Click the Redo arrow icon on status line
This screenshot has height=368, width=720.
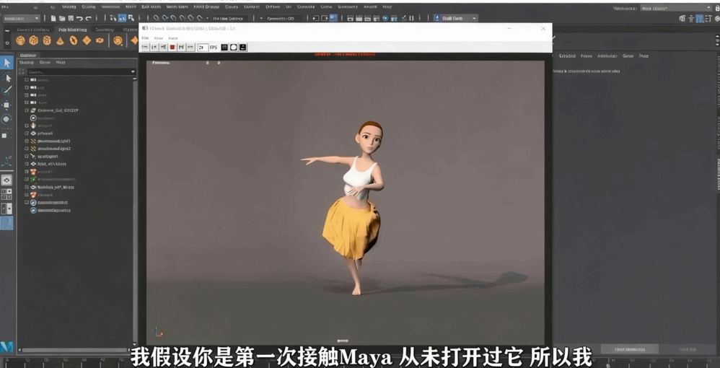pos(88,18)
